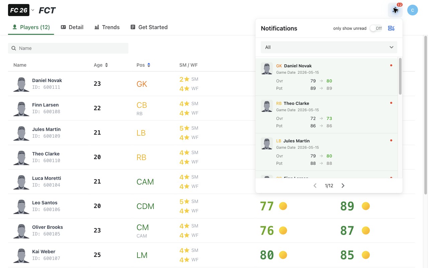Click the mark-all-as-read icon in Notifications
The width and height of the screenshot is (428, 268).
[391, 28]
